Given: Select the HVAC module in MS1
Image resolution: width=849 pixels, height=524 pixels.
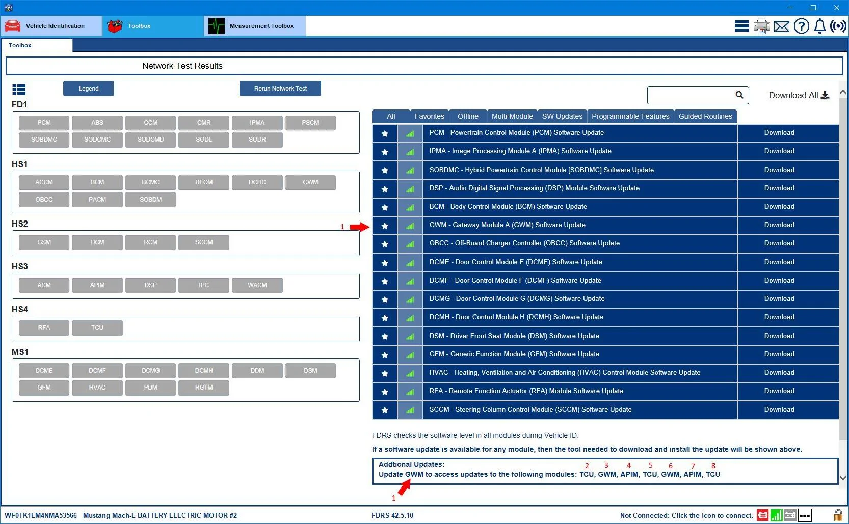Looking at the screenshot, I should click(97, 388).
